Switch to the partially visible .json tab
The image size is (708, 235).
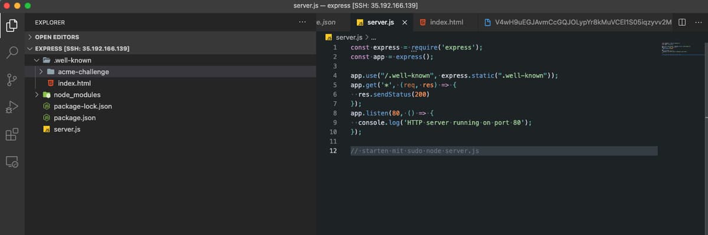coord(333,22)
